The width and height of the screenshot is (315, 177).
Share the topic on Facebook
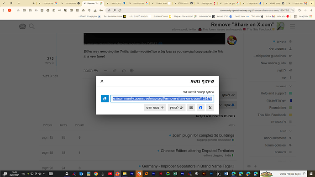(200, 108)
